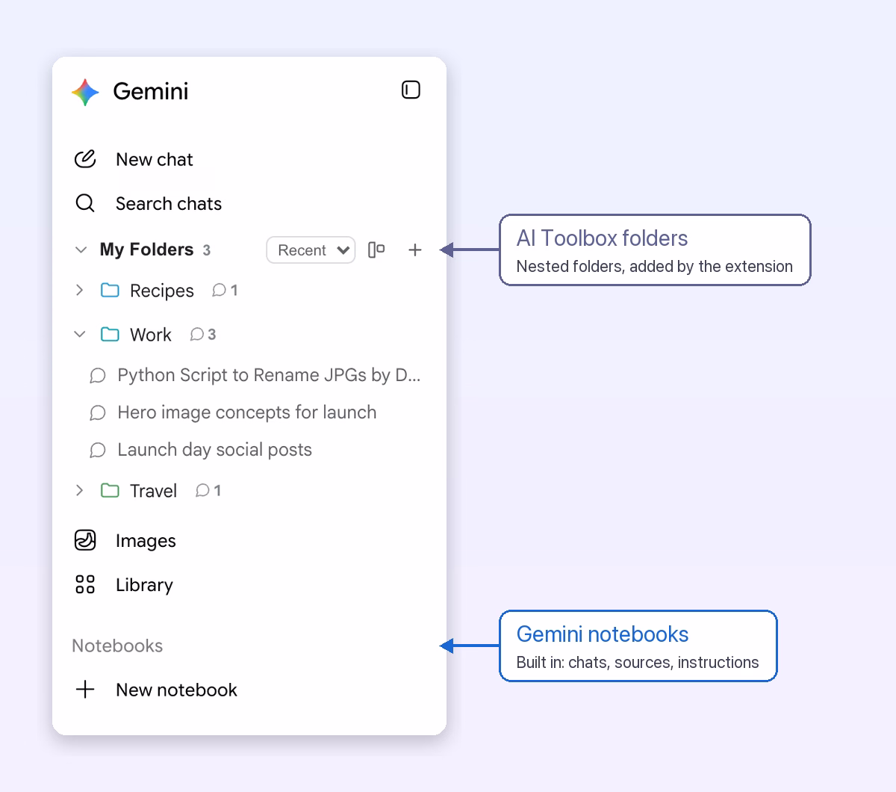Collapse sidebar with the panel toggle icon
Image resolution: width=896 pixels, height=792 pixels.
coord(411,90)
